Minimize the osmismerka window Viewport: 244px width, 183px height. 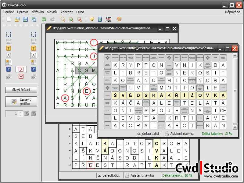[160, 29]
